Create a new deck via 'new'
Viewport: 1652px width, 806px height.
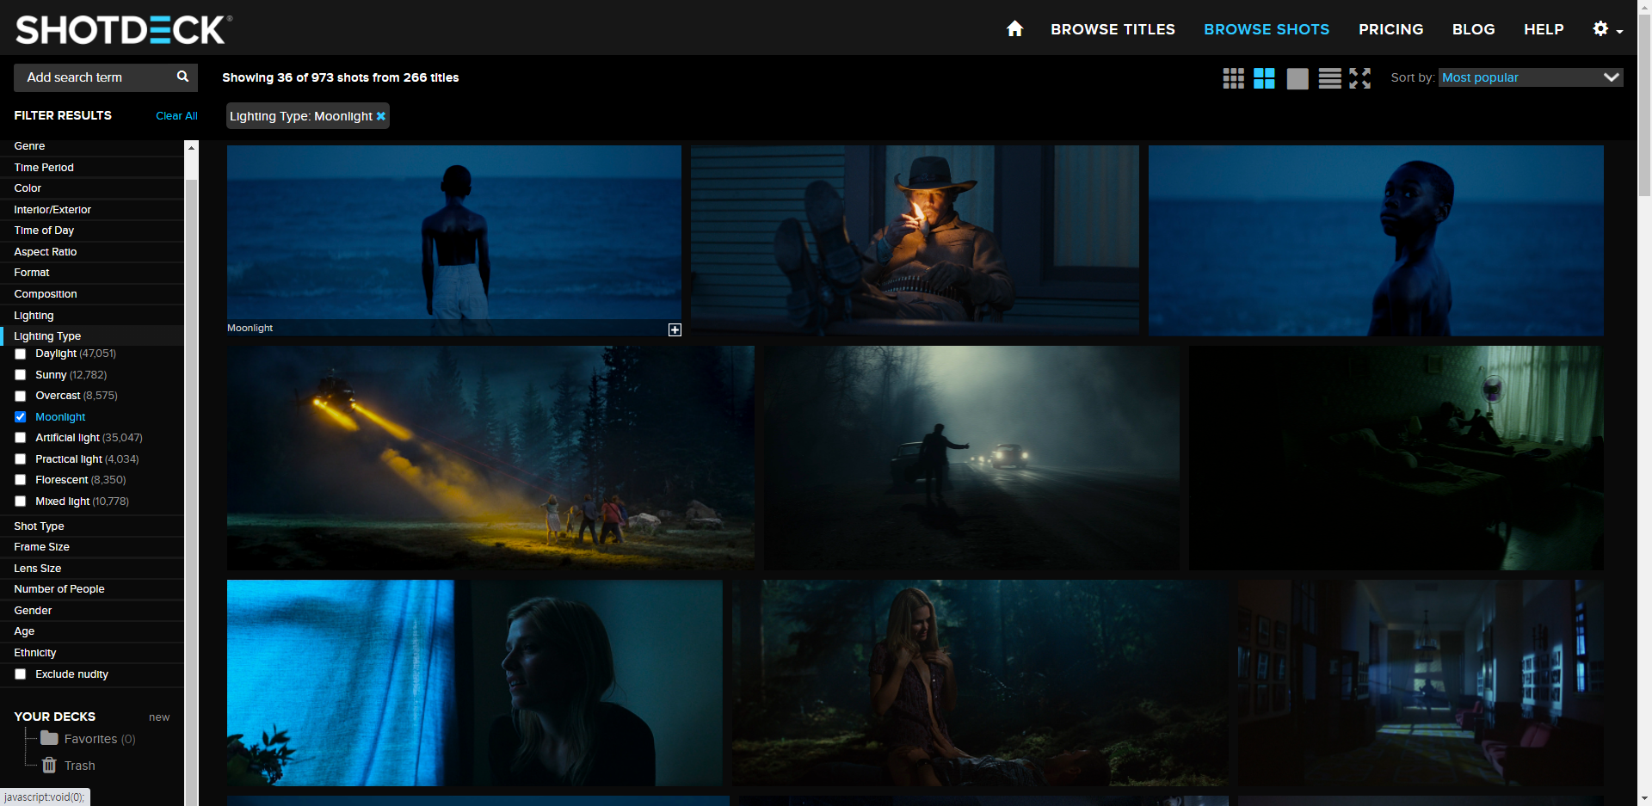click(159, 717)
